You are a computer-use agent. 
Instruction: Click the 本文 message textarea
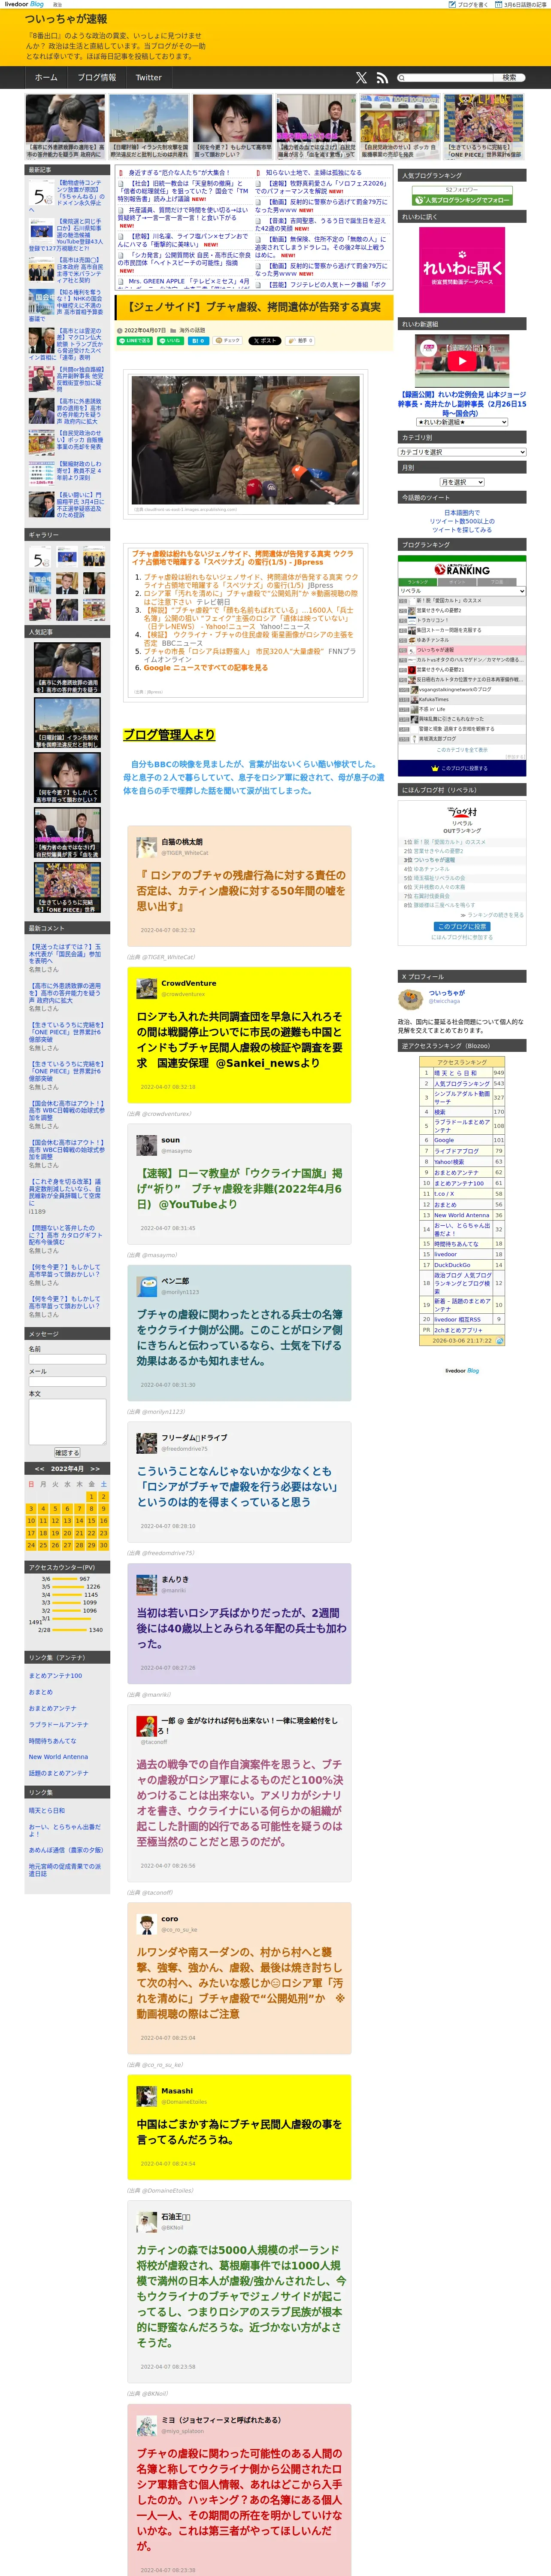[x=67, y=1422]
